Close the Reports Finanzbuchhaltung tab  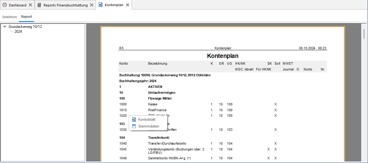pos(91,5)
